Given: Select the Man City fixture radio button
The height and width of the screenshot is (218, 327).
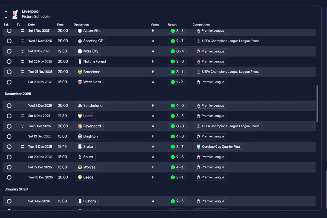Looking at the screenshot, I should [x=9, y=51].
